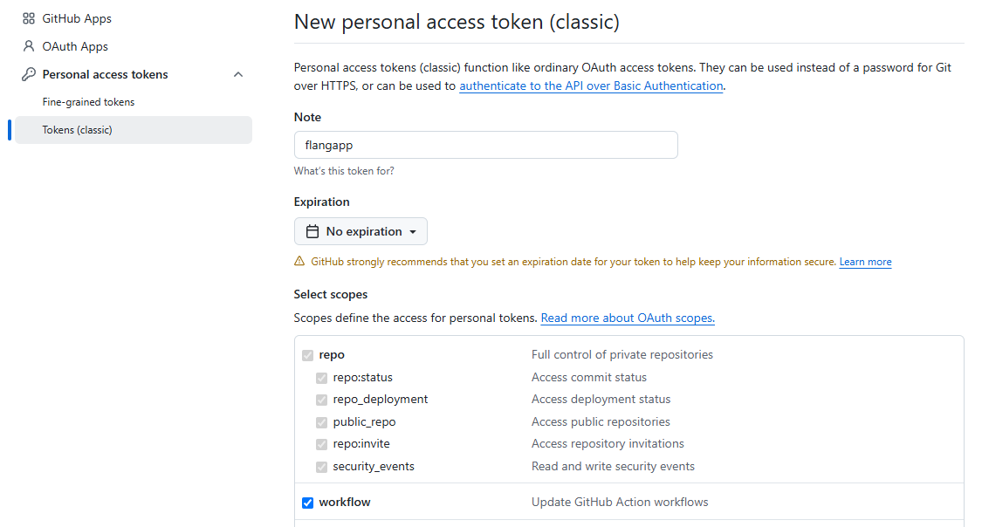Toggle the security_events checkbox
The image size is (982, 527).
coord(321,467)
